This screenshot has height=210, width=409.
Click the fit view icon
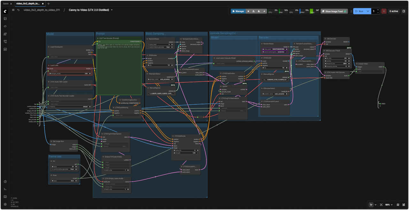pyautogui.click(x=381, y=205)
